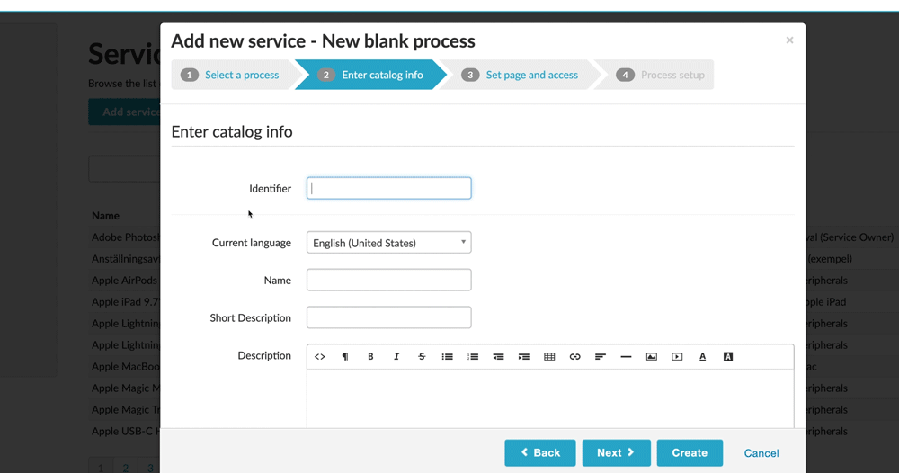This screenshot has height=473, width=899.
Task: Insert a table into the Description
Action: tap(549, 357)
